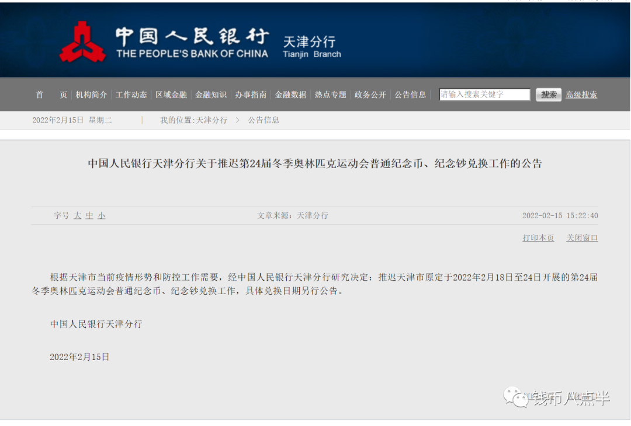Click the People's Bank of China red logo
Screen dimensions: 631x426
pos(82,42)
